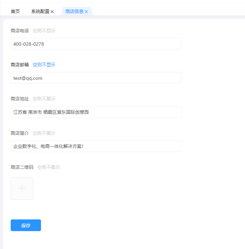Click the 商店简介 field label
Viewport: 245px width, 249px height.
pyautogui.click(x=20, y=133)
